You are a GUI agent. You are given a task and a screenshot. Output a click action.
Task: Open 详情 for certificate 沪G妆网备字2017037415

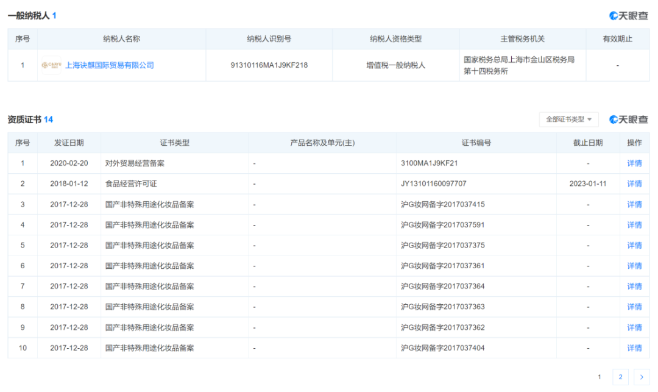click(x=634, y=205)
